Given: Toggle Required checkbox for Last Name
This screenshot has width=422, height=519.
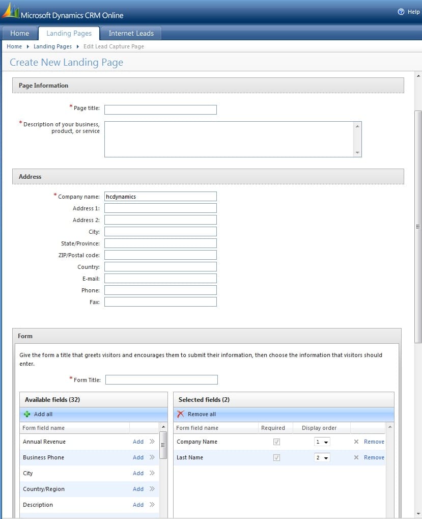Looking at the screenshot, I should 276,457.
